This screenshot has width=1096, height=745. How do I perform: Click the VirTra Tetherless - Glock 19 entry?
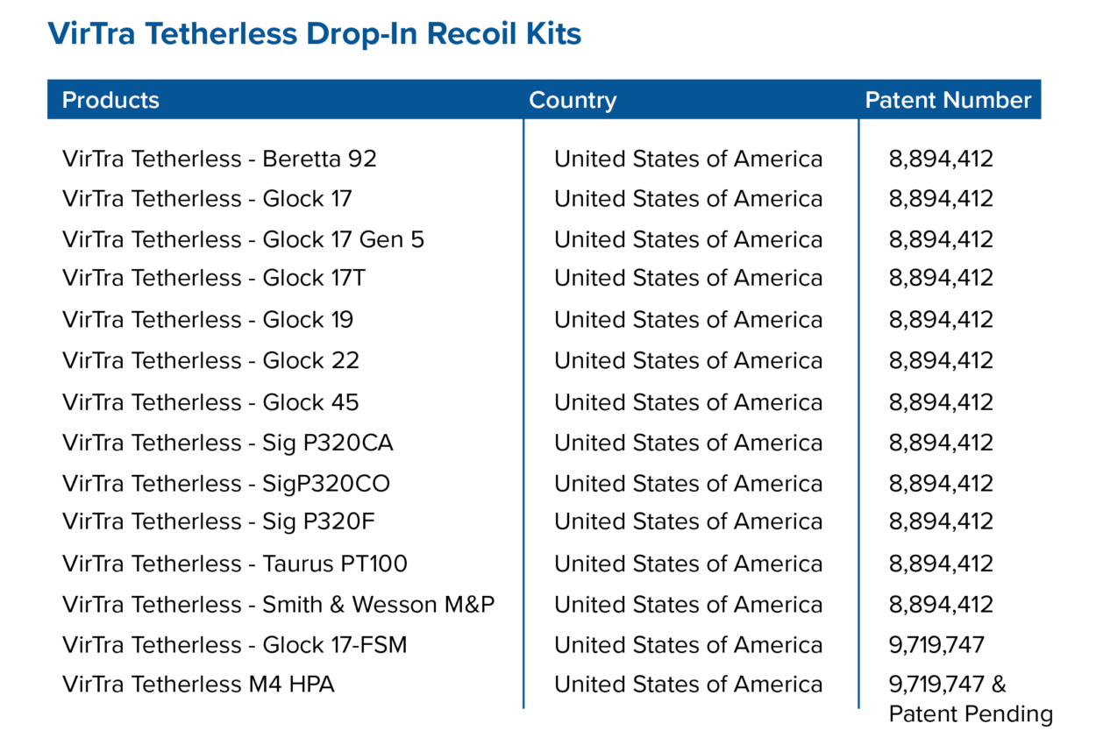(208, 320)
